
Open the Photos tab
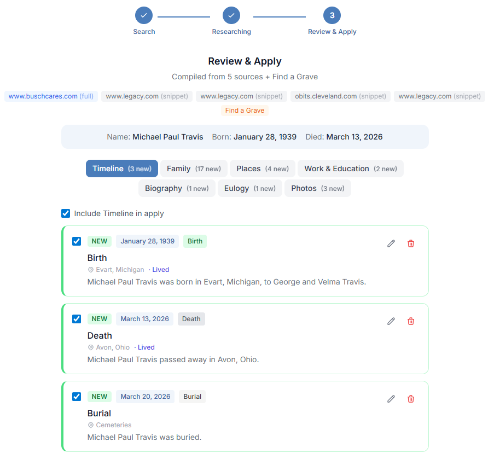(x=317, y=188)
